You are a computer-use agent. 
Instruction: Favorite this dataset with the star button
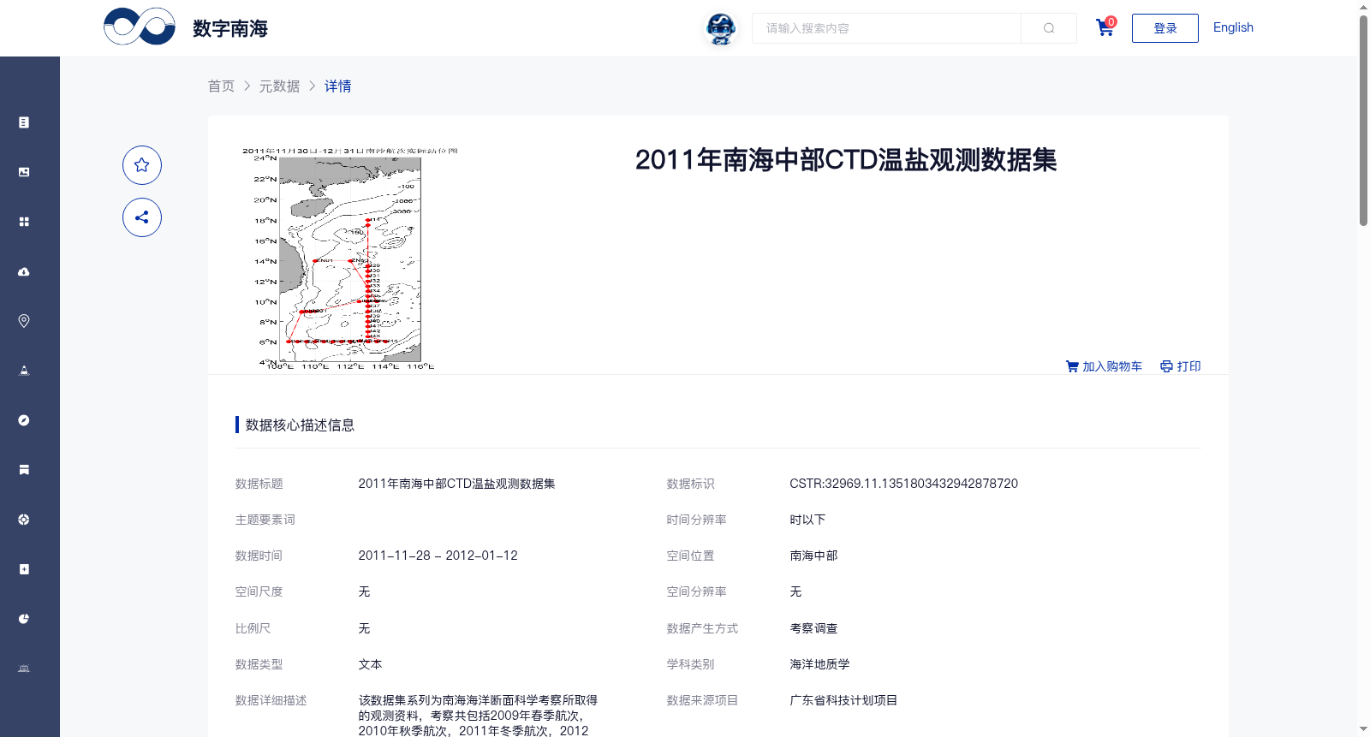tap(142, 165)
